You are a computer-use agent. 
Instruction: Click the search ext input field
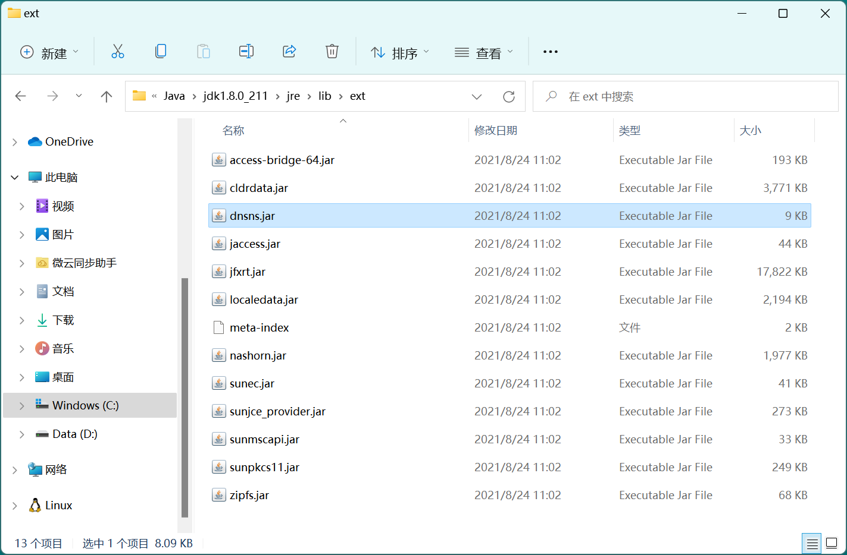(x=686, y=96)
